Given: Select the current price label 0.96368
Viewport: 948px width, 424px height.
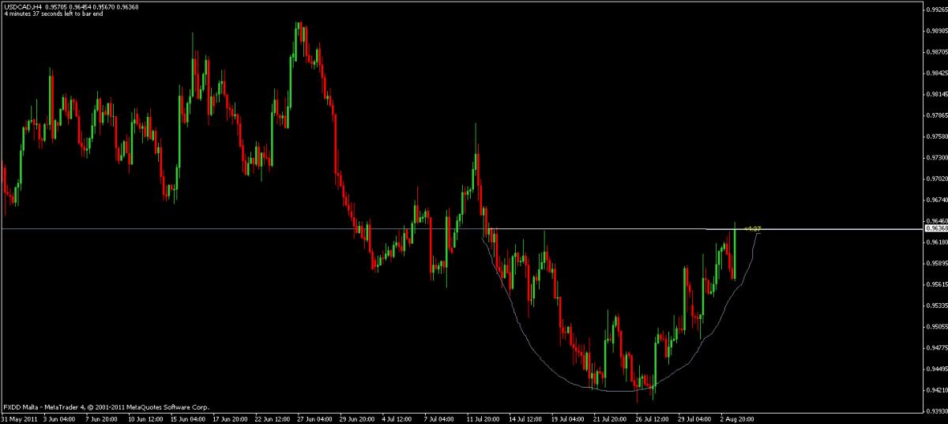Looking at the screenshot, I should coord(935,229).
